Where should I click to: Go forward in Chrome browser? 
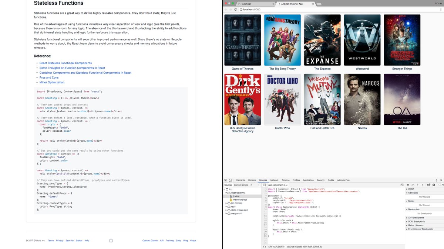(231, 9)
